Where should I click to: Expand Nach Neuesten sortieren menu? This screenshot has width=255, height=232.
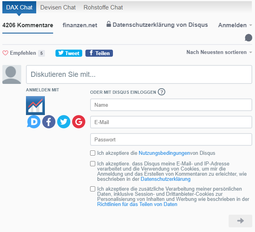(219, 52)
